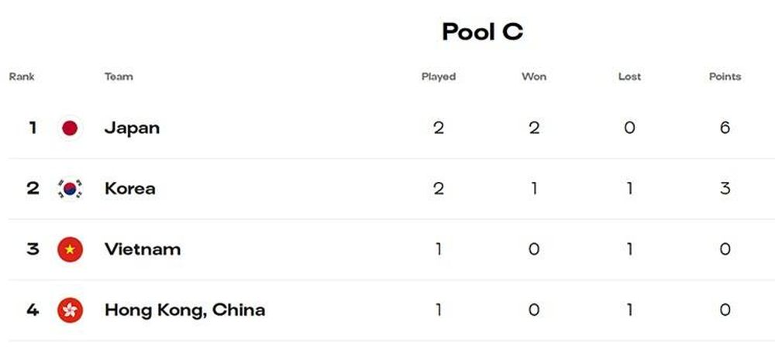Click Vietnam's played matches value
Image resolution: width=775 pixels, height=363 pixels.
(439, 249)
